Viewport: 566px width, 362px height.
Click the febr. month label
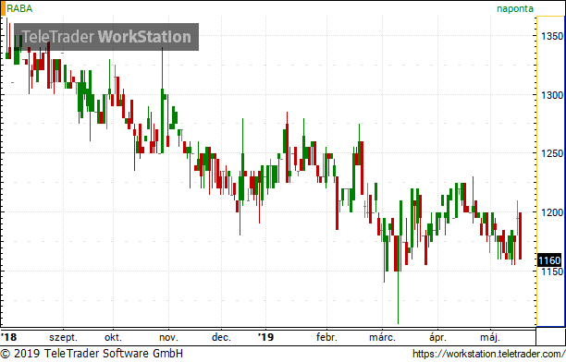[326, 337]
